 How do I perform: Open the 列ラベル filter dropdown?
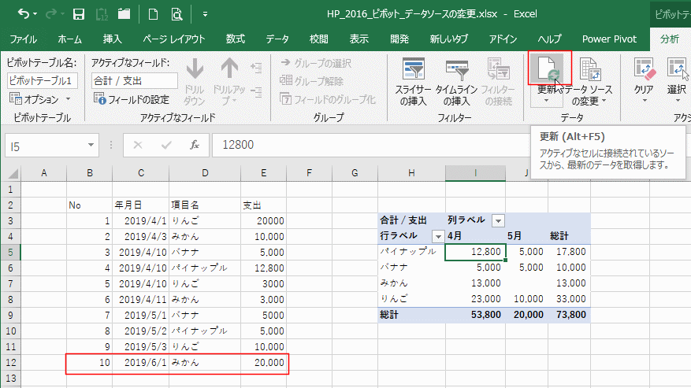(x=498, y=220)
